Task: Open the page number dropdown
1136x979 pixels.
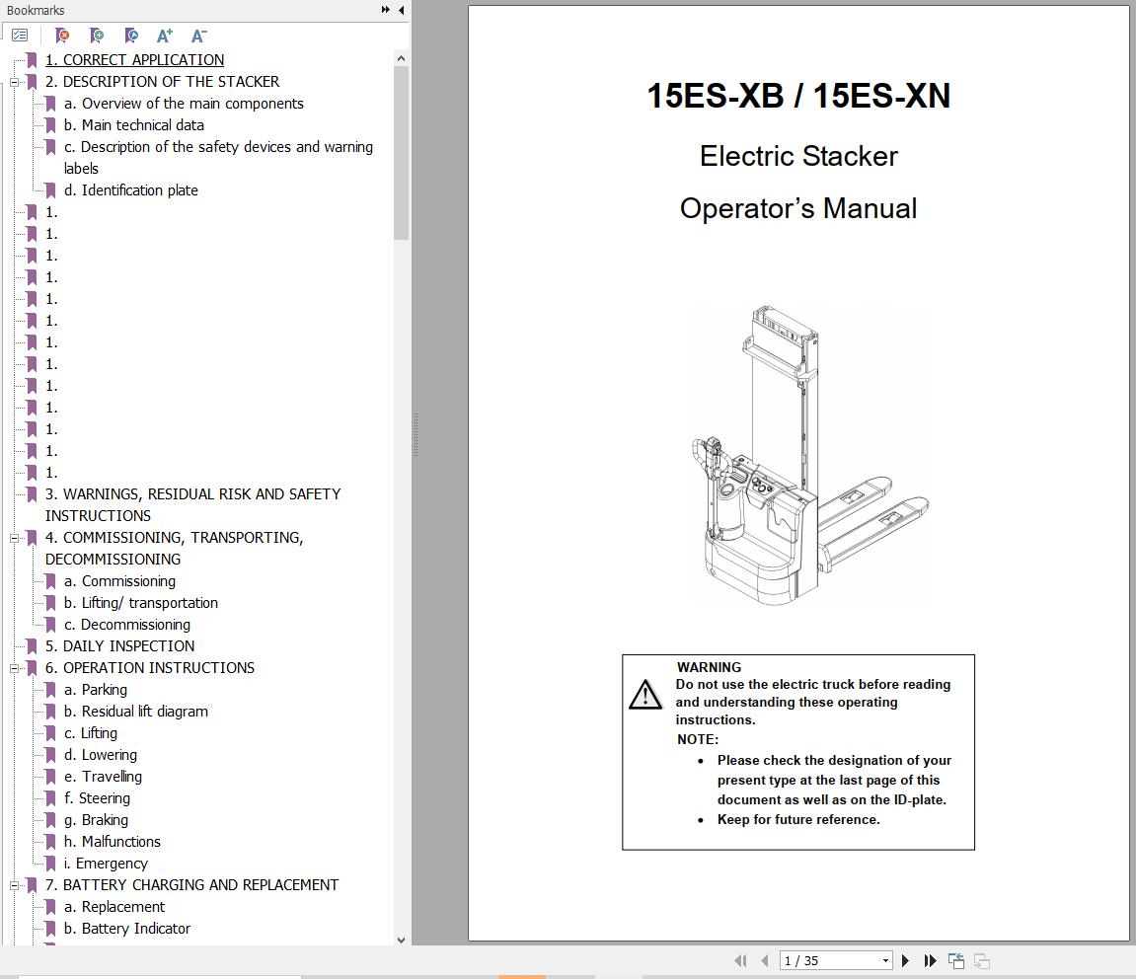Action: pyautogui.click(x=885, y=960)
